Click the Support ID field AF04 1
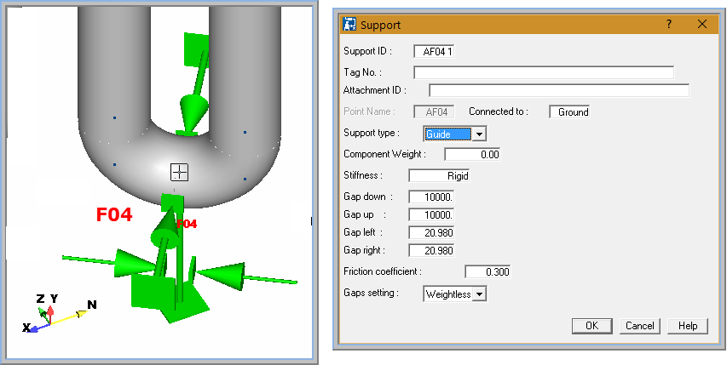Viewport: 727px width, 365px height. (x=434, y=51)
